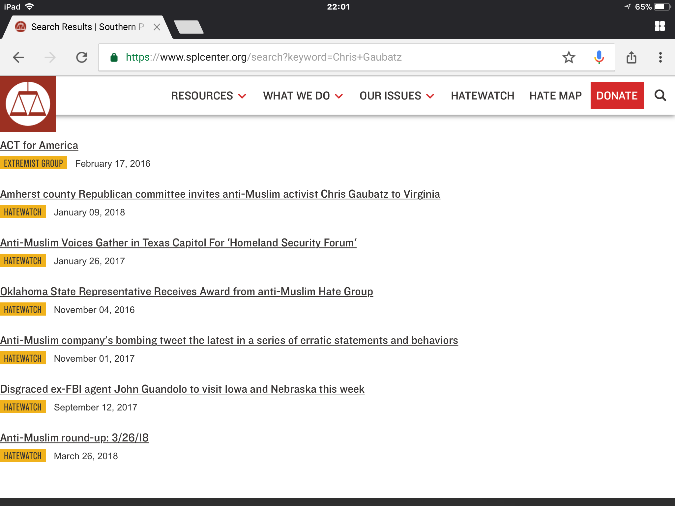Screen dimensions: 675x506
Task: Tap the URL address field
Action: (330, 57)
